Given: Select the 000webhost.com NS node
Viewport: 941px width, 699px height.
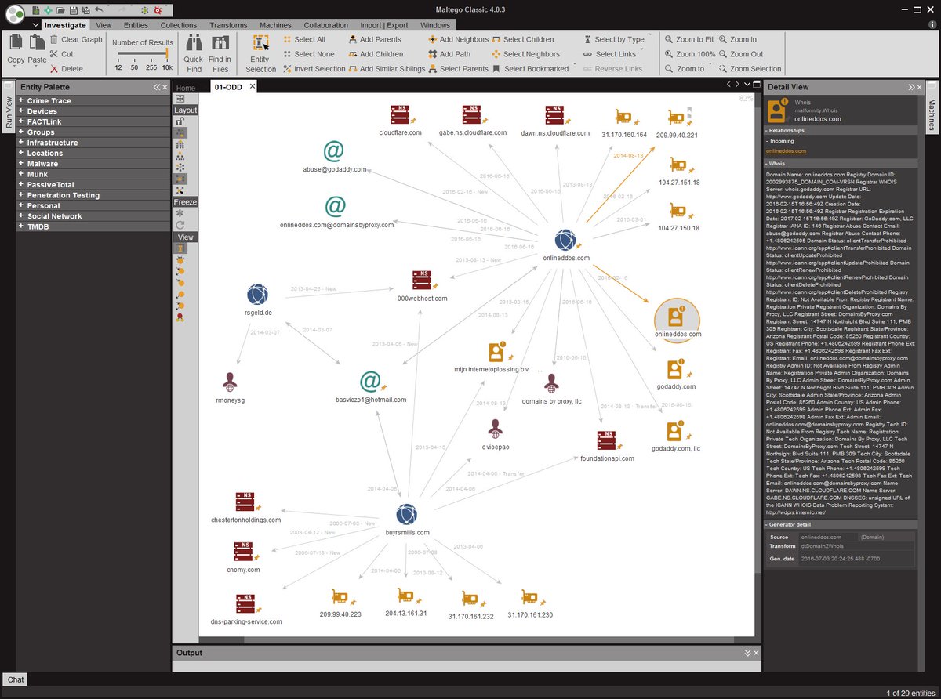Looking at the screenshot, I should (422, 280).
